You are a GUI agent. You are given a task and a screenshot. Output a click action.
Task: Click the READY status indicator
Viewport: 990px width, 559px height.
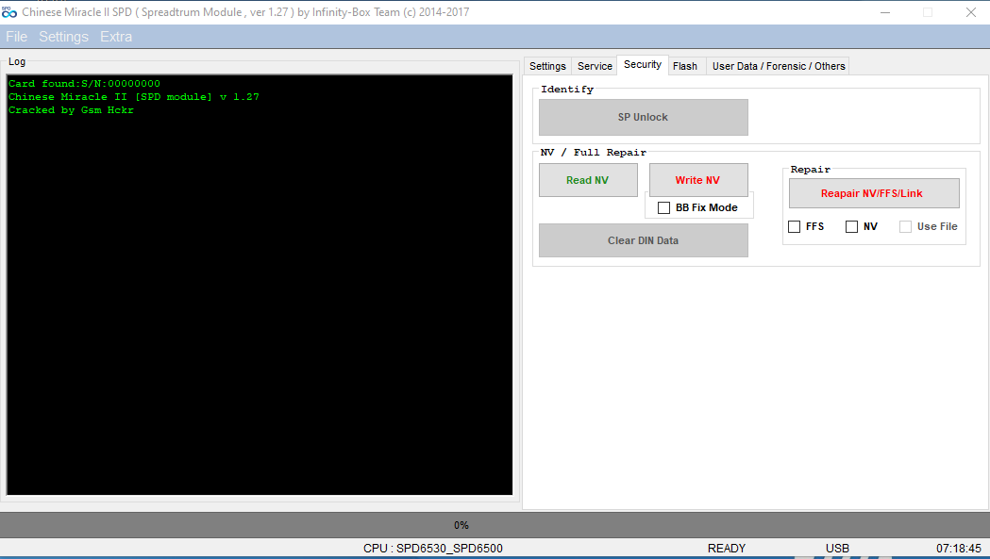(727, 549)
